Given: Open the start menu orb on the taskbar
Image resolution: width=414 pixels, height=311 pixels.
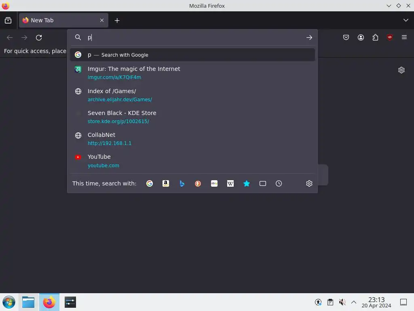Looking at the screenshot, I should [9, 302].
